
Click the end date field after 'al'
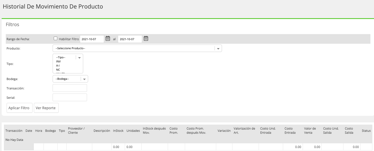coord(130,39)
